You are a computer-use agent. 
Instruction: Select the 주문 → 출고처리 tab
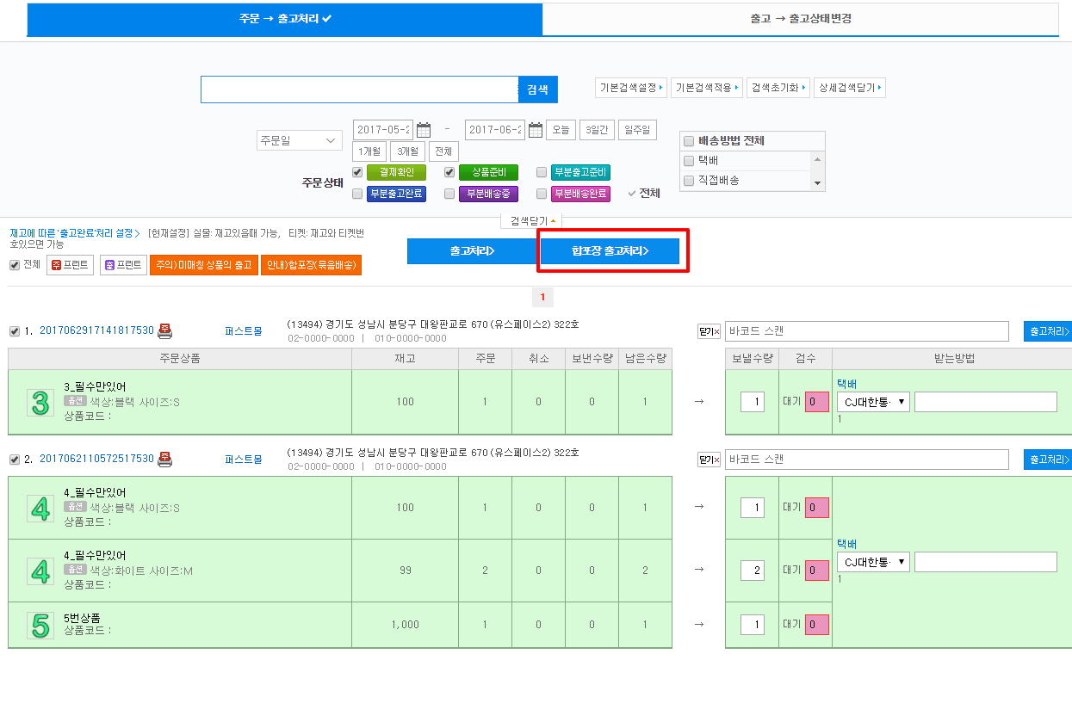[x=285, y=18]
